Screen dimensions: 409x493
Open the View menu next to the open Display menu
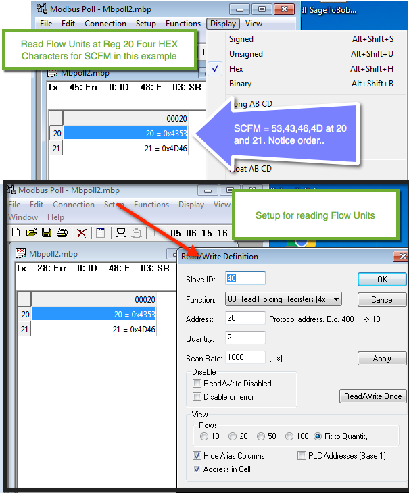point(254,24)
